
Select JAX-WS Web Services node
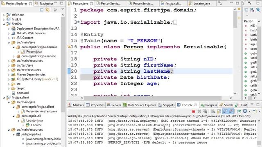pos(31,33)
